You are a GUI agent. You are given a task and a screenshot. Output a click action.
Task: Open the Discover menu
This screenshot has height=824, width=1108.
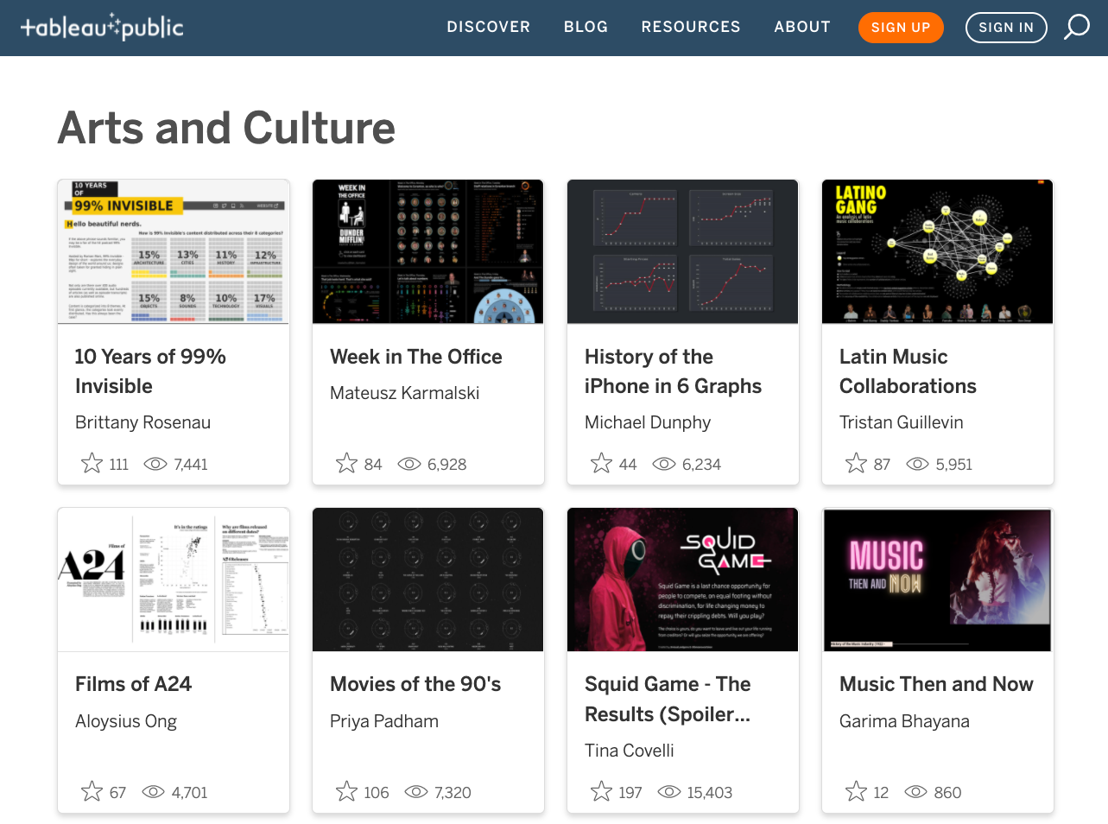click(488, 27)
